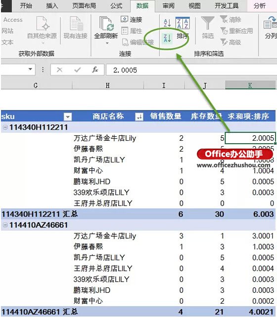The image size is (277, 318).
Task: Click the insert function fx icon
Action: pos(95,70)
